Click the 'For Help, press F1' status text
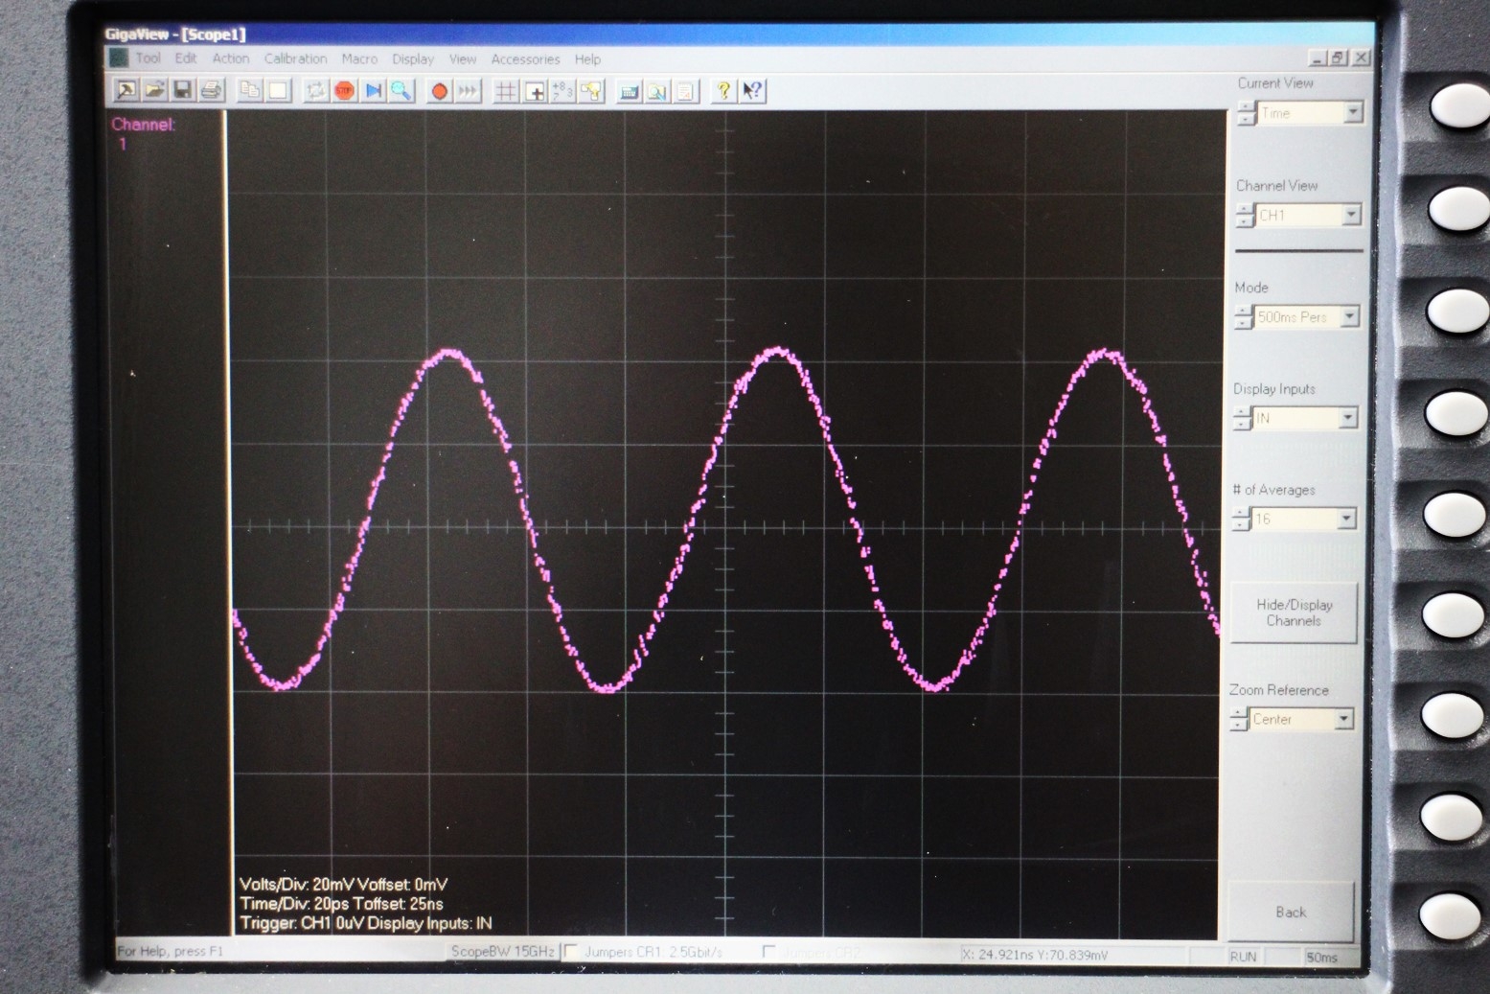Screen dimensions: 1490x994 [170, 951]
